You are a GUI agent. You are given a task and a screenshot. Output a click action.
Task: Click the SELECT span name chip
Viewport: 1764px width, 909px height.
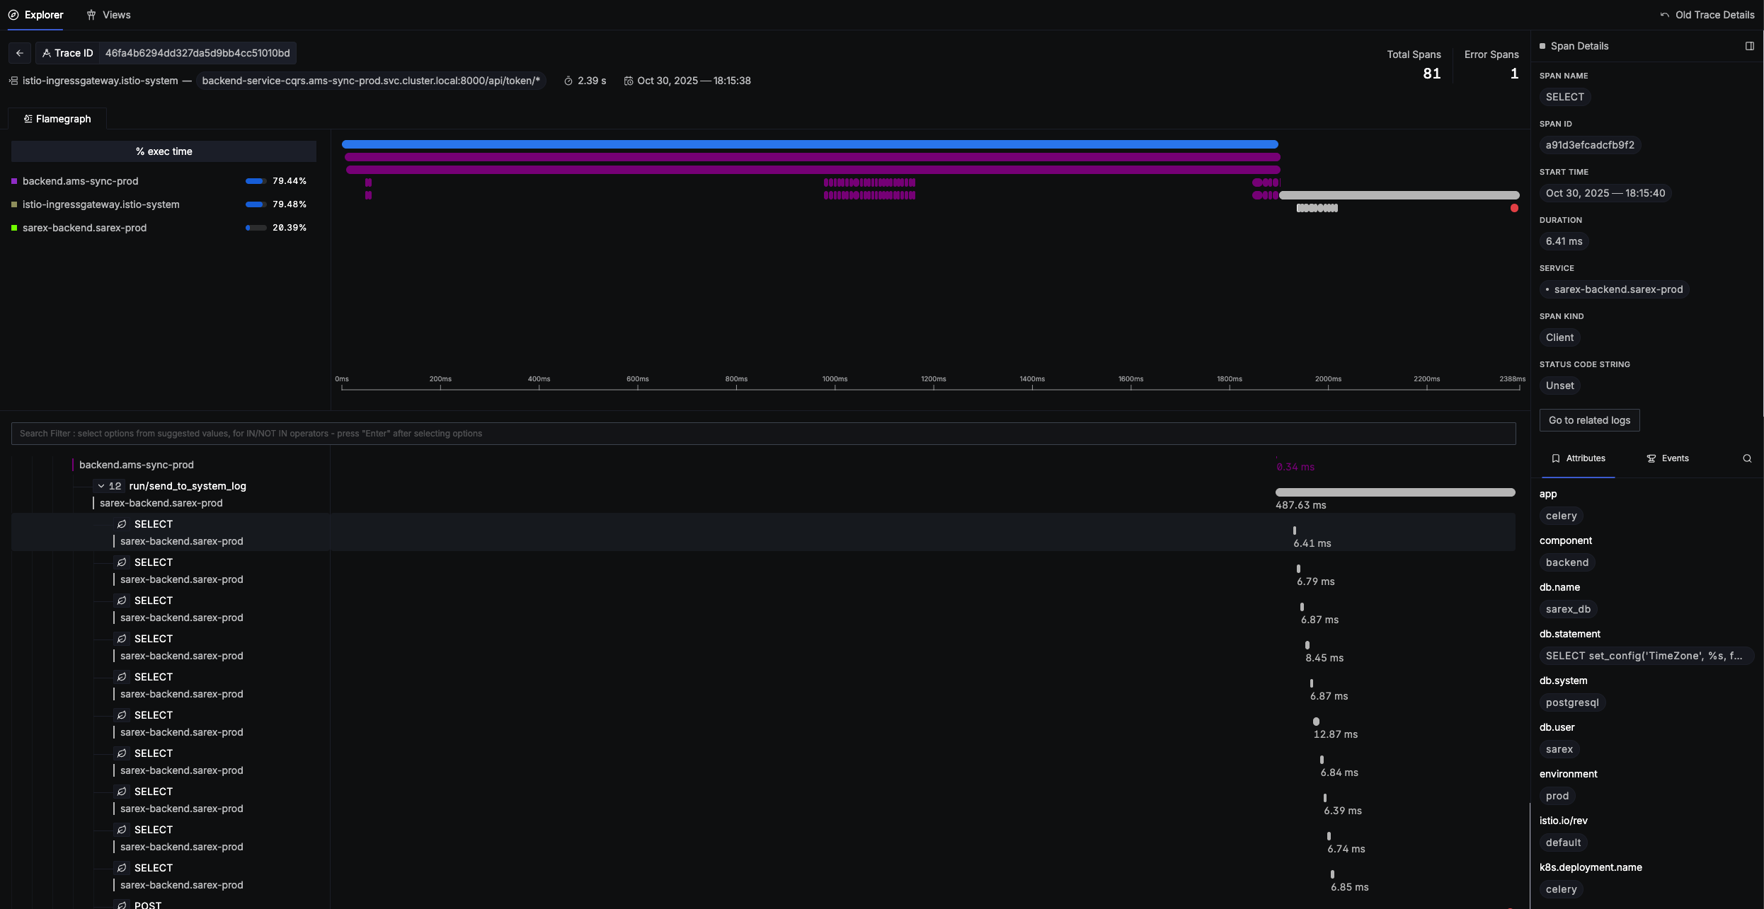(1564, 97)
